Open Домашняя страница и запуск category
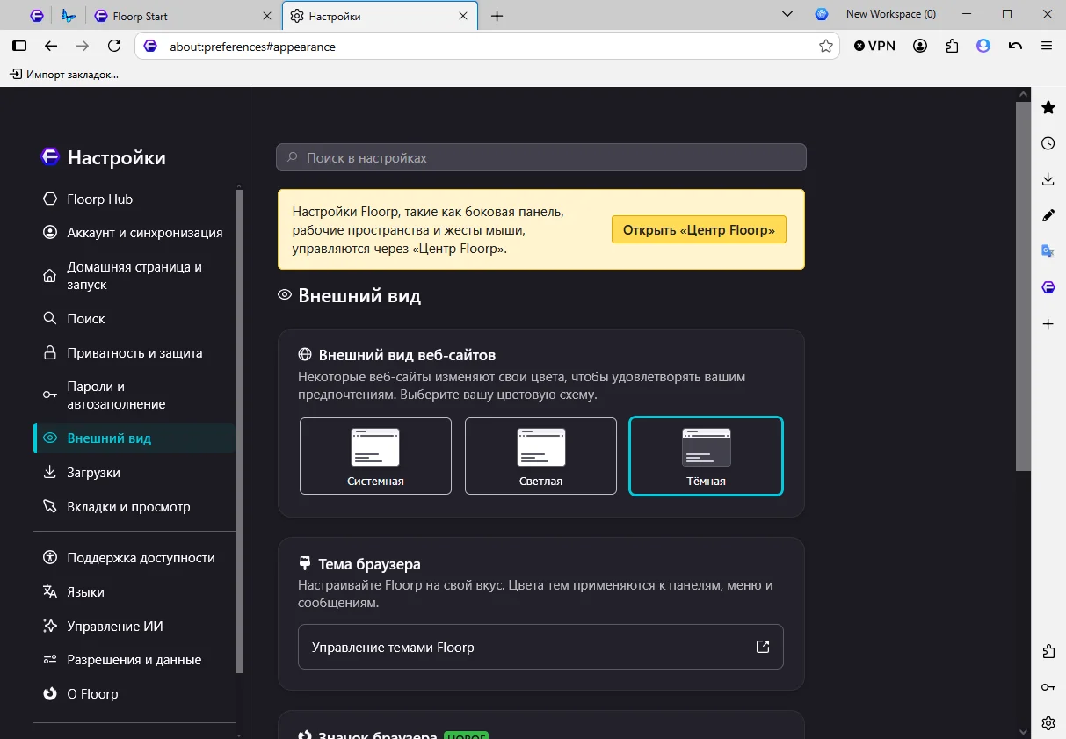Viewport: 1066px width, 739px height. point(134,276)
